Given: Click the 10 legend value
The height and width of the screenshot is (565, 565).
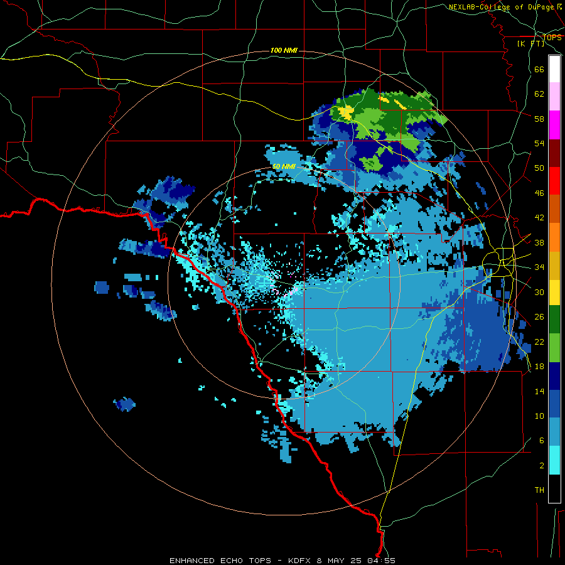Looking at the screenshot, I should point(539,416).
